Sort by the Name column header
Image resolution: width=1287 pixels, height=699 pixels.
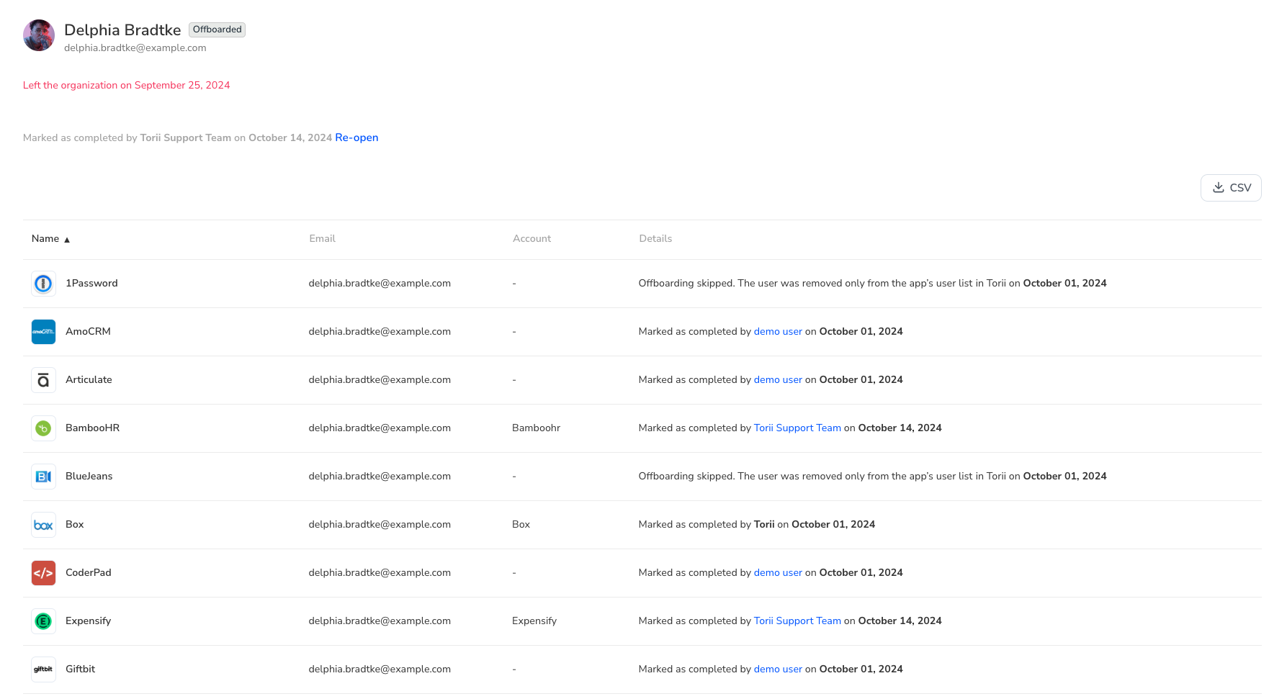(x=50, y=239)
